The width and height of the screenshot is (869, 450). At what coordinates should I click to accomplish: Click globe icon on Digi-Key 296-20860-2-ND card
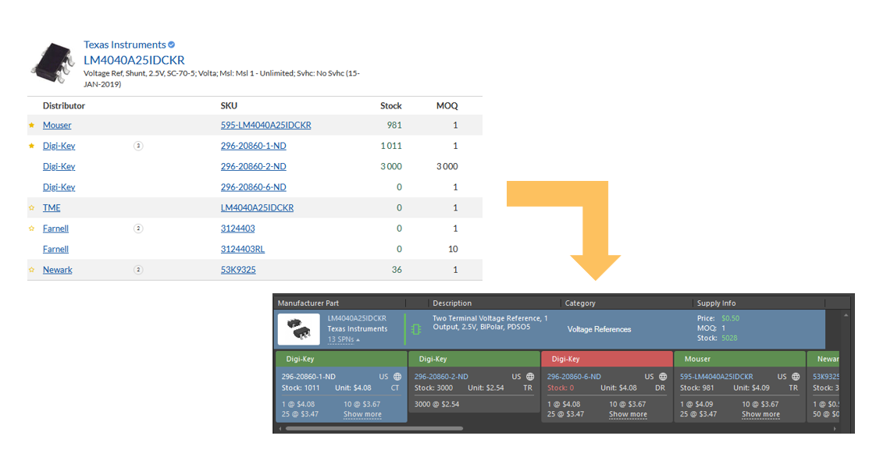(530, 377)
